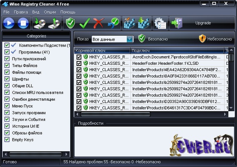The image size is (237, 167).
Task: Click the registry cubes icon with tools
Action: tap(129, 23)
